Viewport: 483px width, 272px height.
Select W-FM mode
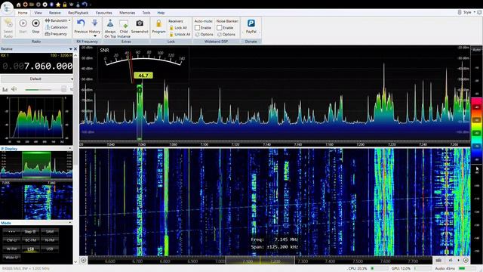(12, 249)
